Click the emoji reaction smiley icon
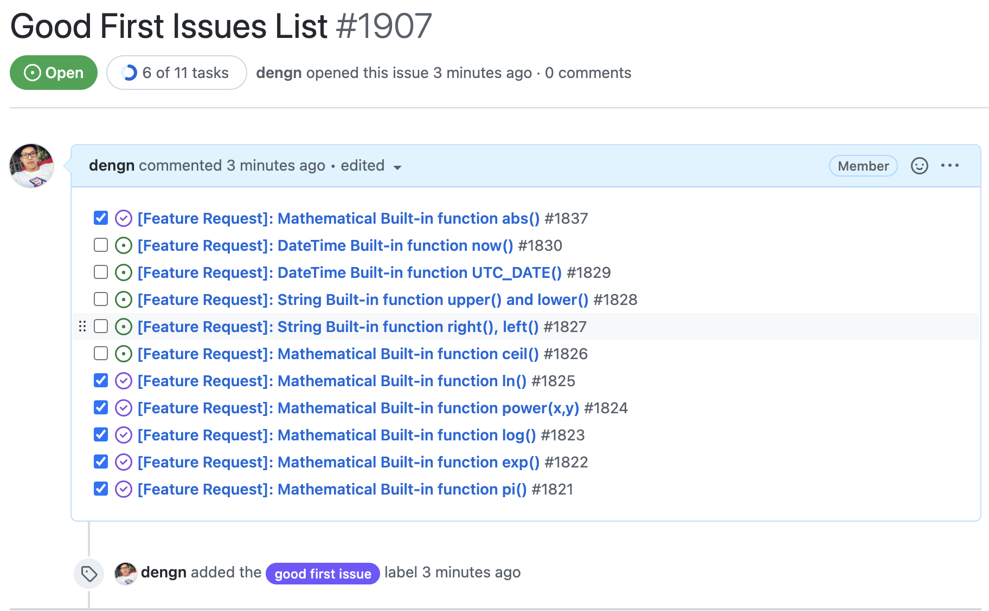 919,166
